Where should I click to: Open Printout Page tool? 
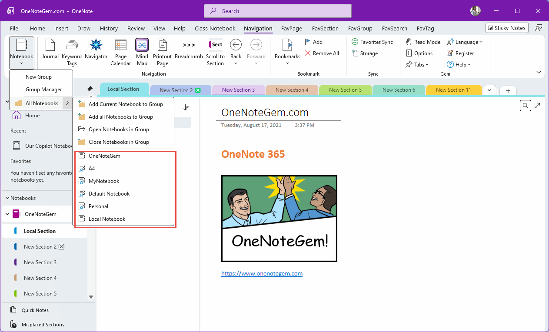pyautogui.click(x=163, y=51)
